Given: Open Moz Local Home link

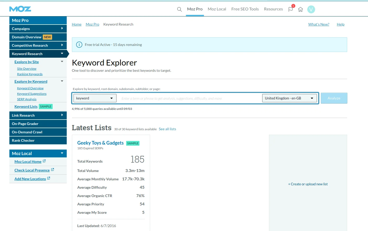Looking at the screenshot, I should (28, 162).
